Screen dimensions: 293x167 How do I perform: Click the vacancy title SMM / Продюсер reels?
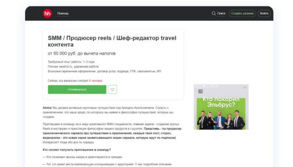(112, 41)
